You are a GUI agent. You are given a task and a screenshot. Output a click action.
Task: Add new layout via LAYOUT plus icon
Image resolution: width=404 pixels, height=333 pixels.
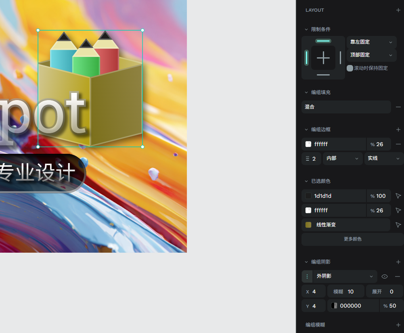click(x=398, y=10)
